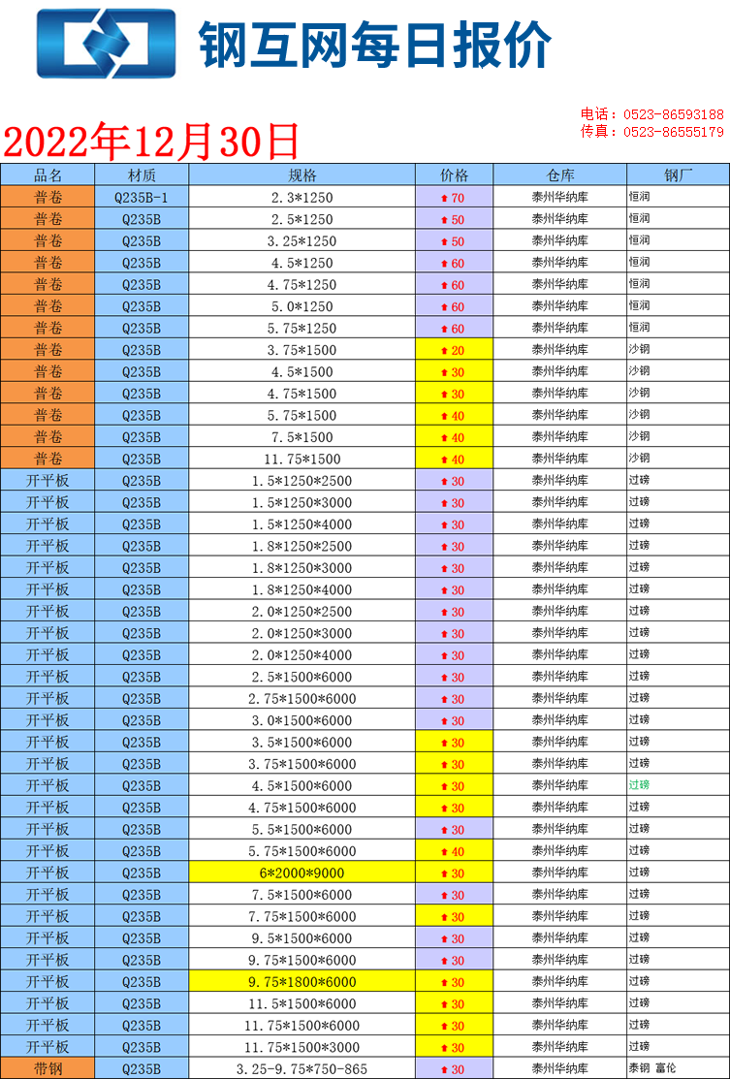Click the blue 钢互网 logo icon
Viewport: 730px width, 1079px height.
coord(106,43)
